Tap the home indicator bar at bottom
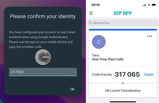The height and width of the screenshot is (103, 159). click(123, 102)
